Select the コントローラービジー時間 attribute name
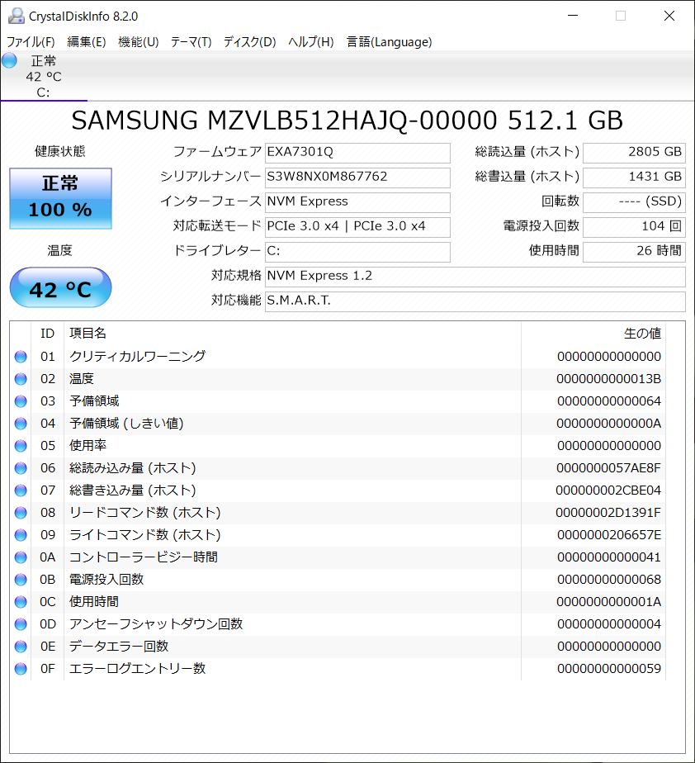 pyautogui.click(x=144, y=557)
